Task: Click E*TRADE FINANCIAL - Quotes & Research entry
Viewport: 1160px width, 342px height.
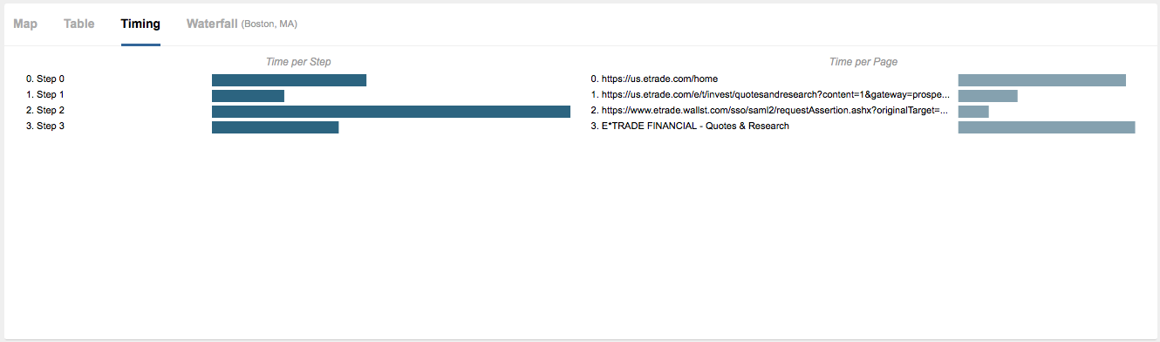Action: (690, 127)
